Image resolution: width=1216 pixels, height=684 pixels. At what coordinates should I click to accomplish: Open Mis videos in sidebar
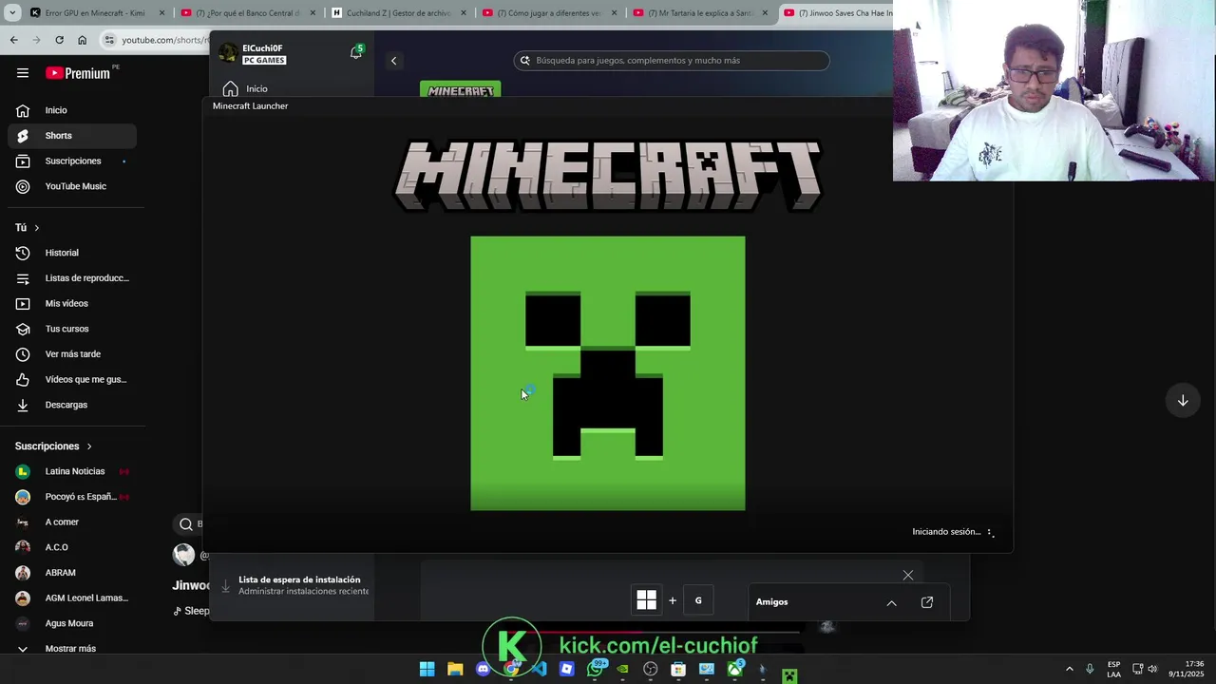pyautogui.click(x=72, y=304)
